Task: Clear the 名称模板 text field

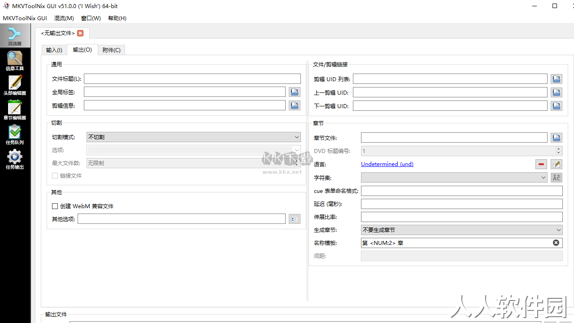Action: pos(556,243)
